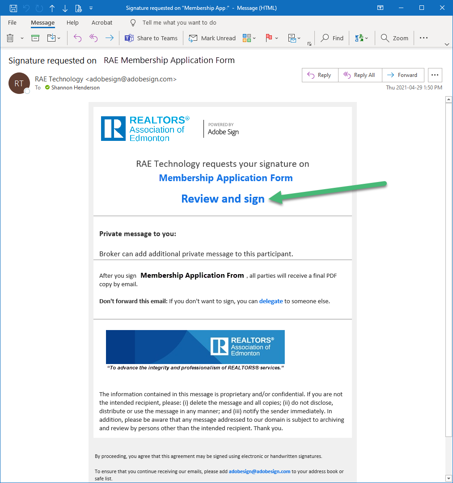Open more actions ellipsis in message header
Image resolution: width=453 pixels, height=483 pixels.
pos(435,75)
